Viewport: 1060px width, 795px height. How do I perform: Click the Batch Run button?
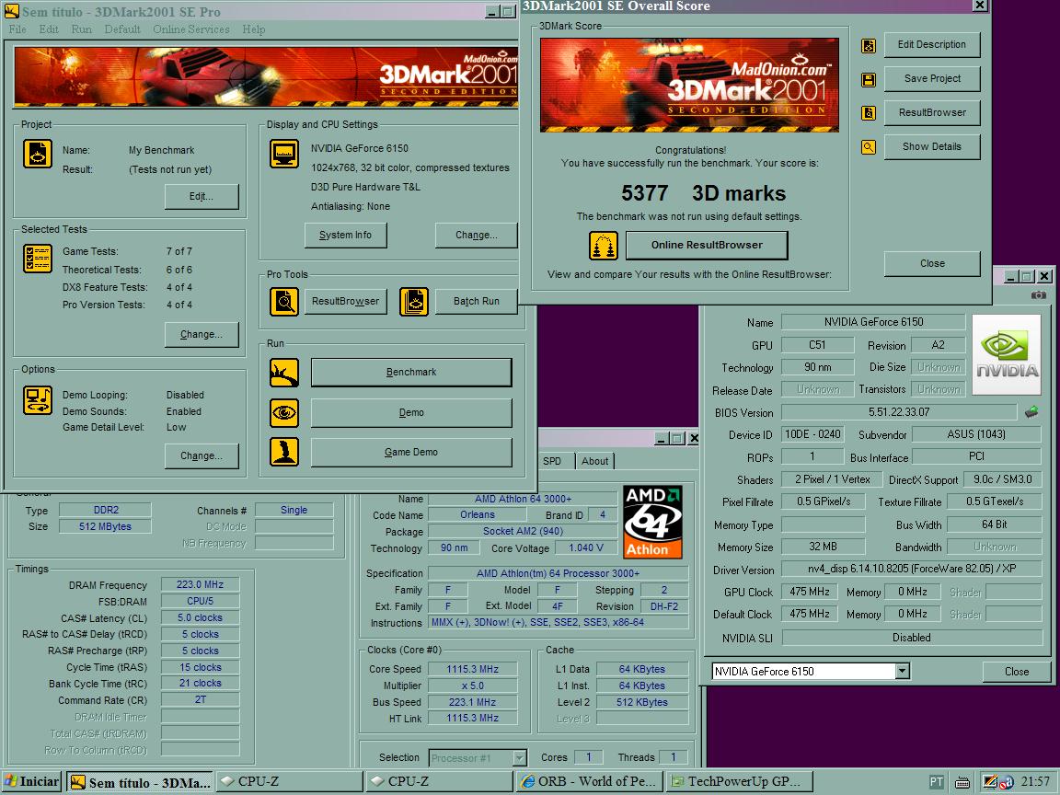pos(477,301)
